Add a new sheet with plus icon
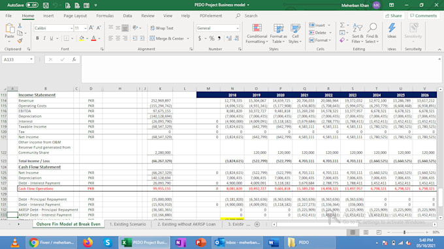The height and width of the screenshot is (249, 444). click(257, 224)
